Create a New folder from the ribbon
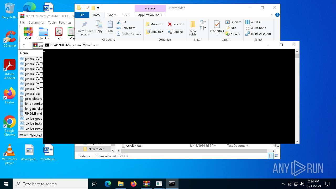Viewport: 336px width, 189px height. click(x=193, y=28)
